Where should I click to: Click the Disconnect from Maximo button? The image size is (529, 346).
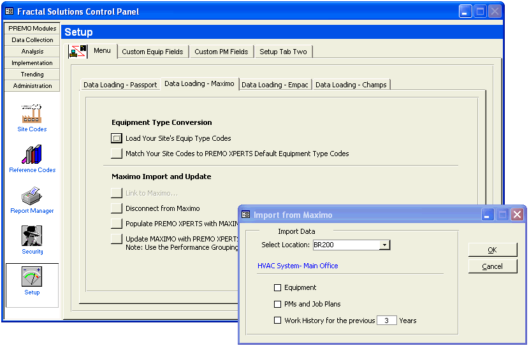pyautogui.click(x=117, y=208)
